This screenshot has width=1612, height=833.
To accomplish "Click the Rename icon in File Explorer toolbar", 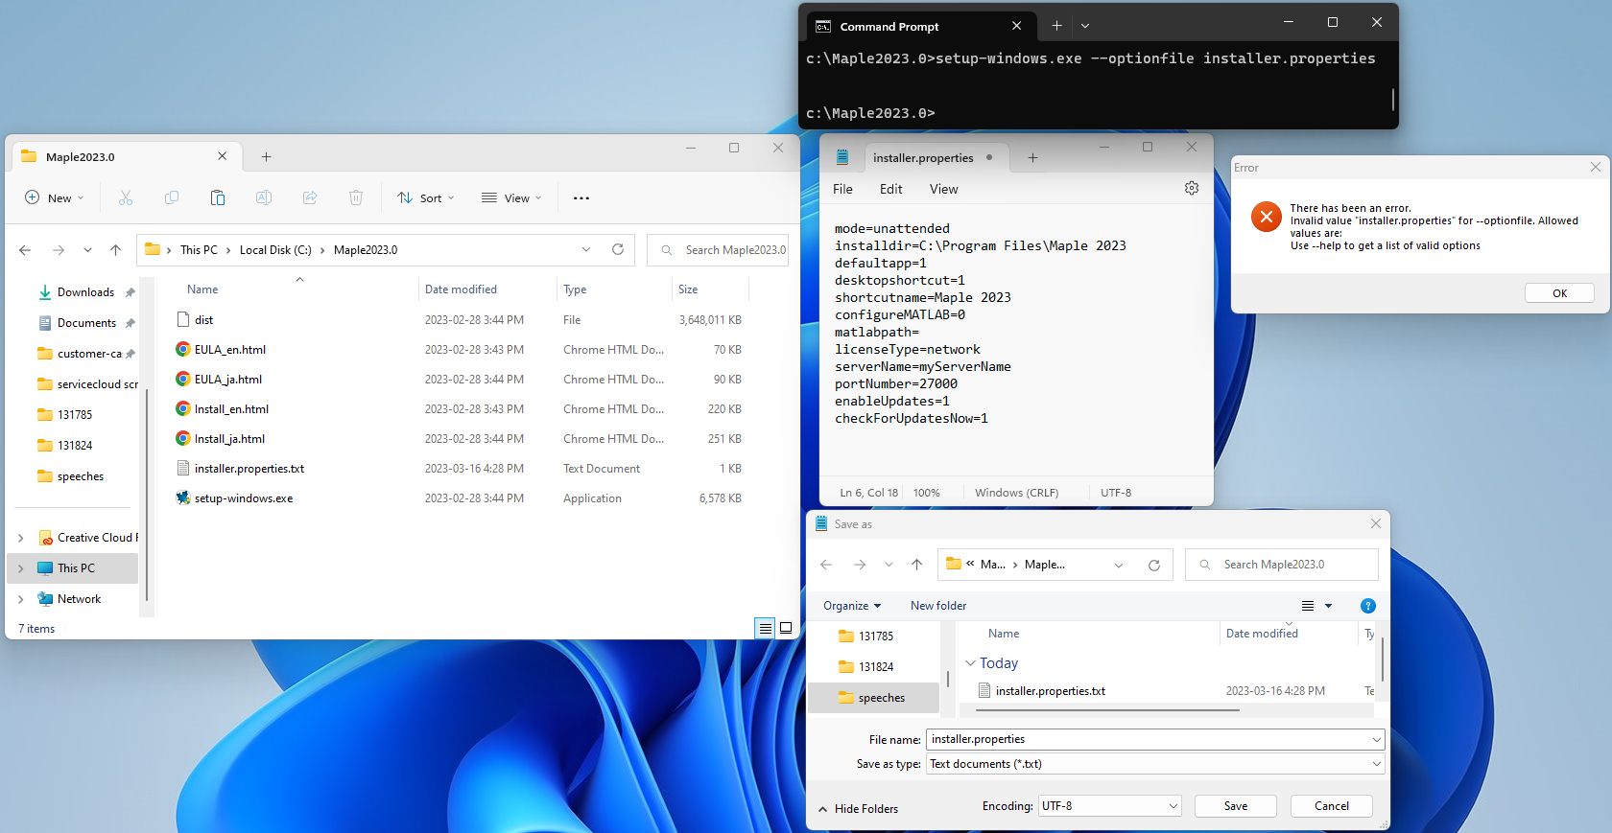I will [x=264, y=197].
